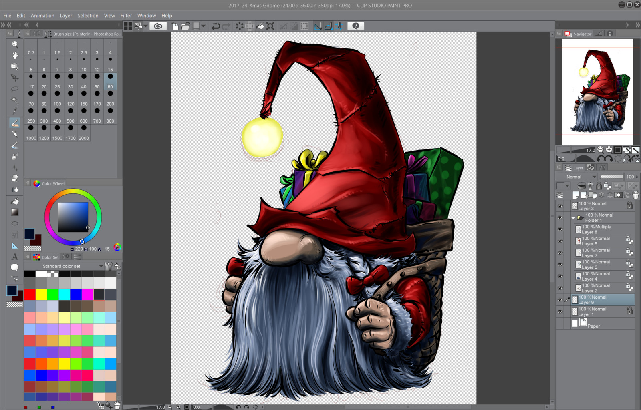
Task: Select the Move layer tool
Action: coord(15,78)
